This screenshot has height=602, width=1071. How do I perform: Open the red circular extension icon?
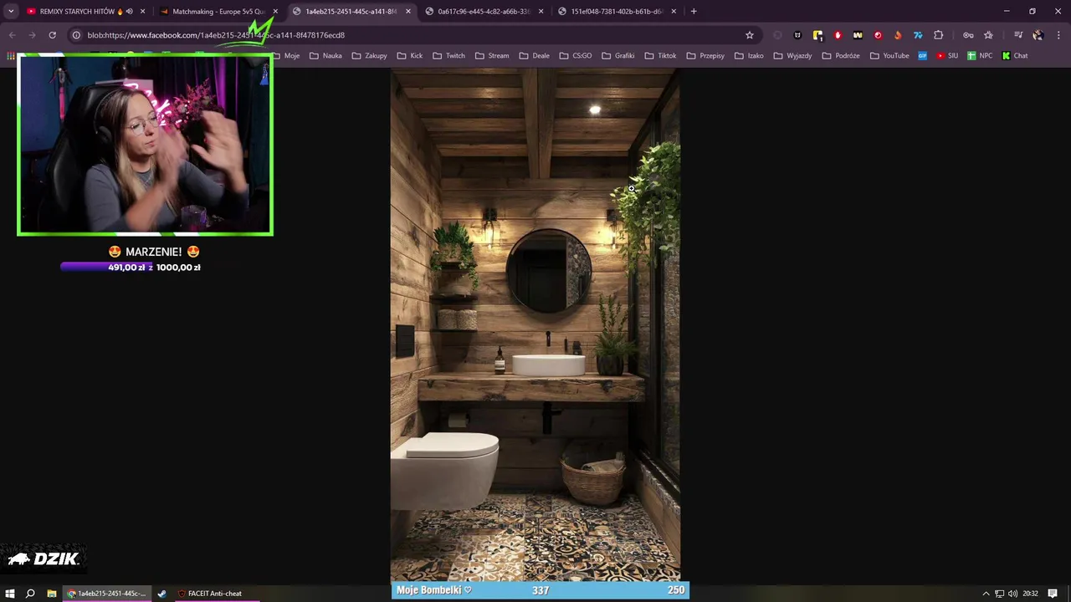coord(878,35)
